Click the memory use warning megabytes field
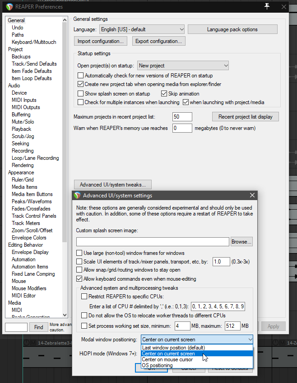 [182, 128]
